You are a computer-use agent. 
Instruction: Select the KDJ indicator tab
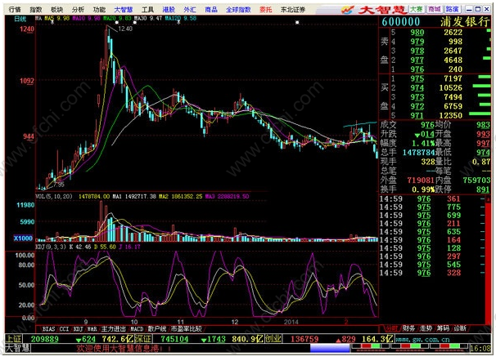point(78,329)
